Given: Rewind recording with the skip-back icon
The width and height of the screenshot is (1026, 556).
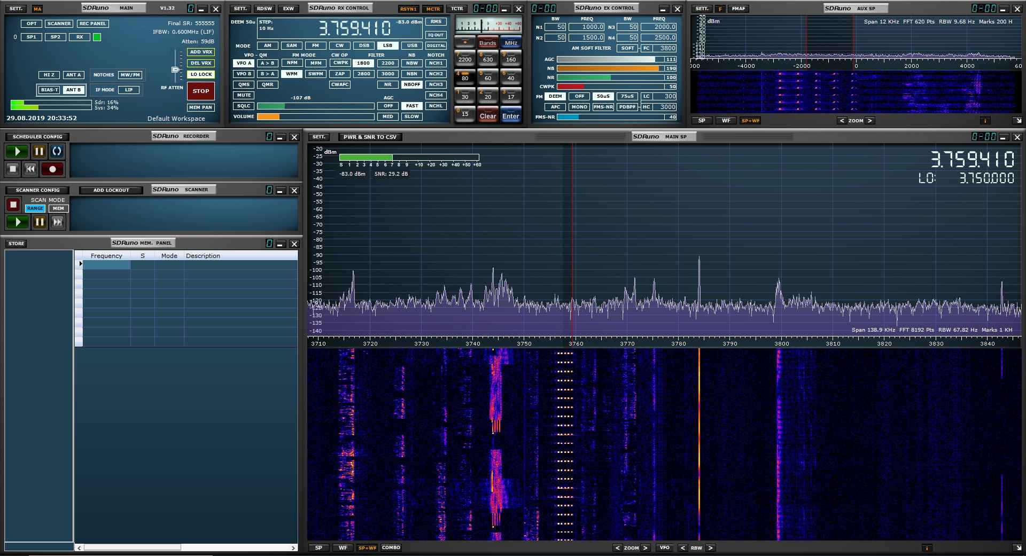Looking at the screenshot, I should click(x=30, y=169).
